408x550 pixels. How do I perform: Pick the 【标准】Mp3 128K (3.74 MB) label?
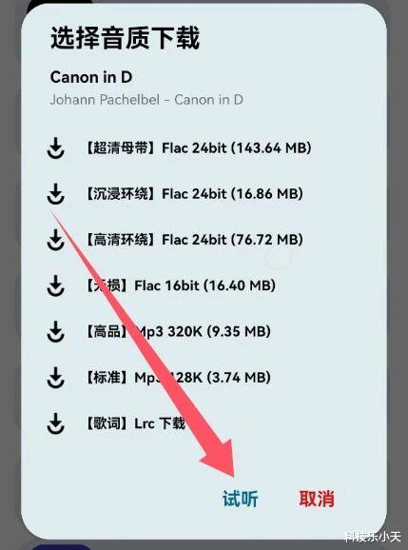click(178, 378)
